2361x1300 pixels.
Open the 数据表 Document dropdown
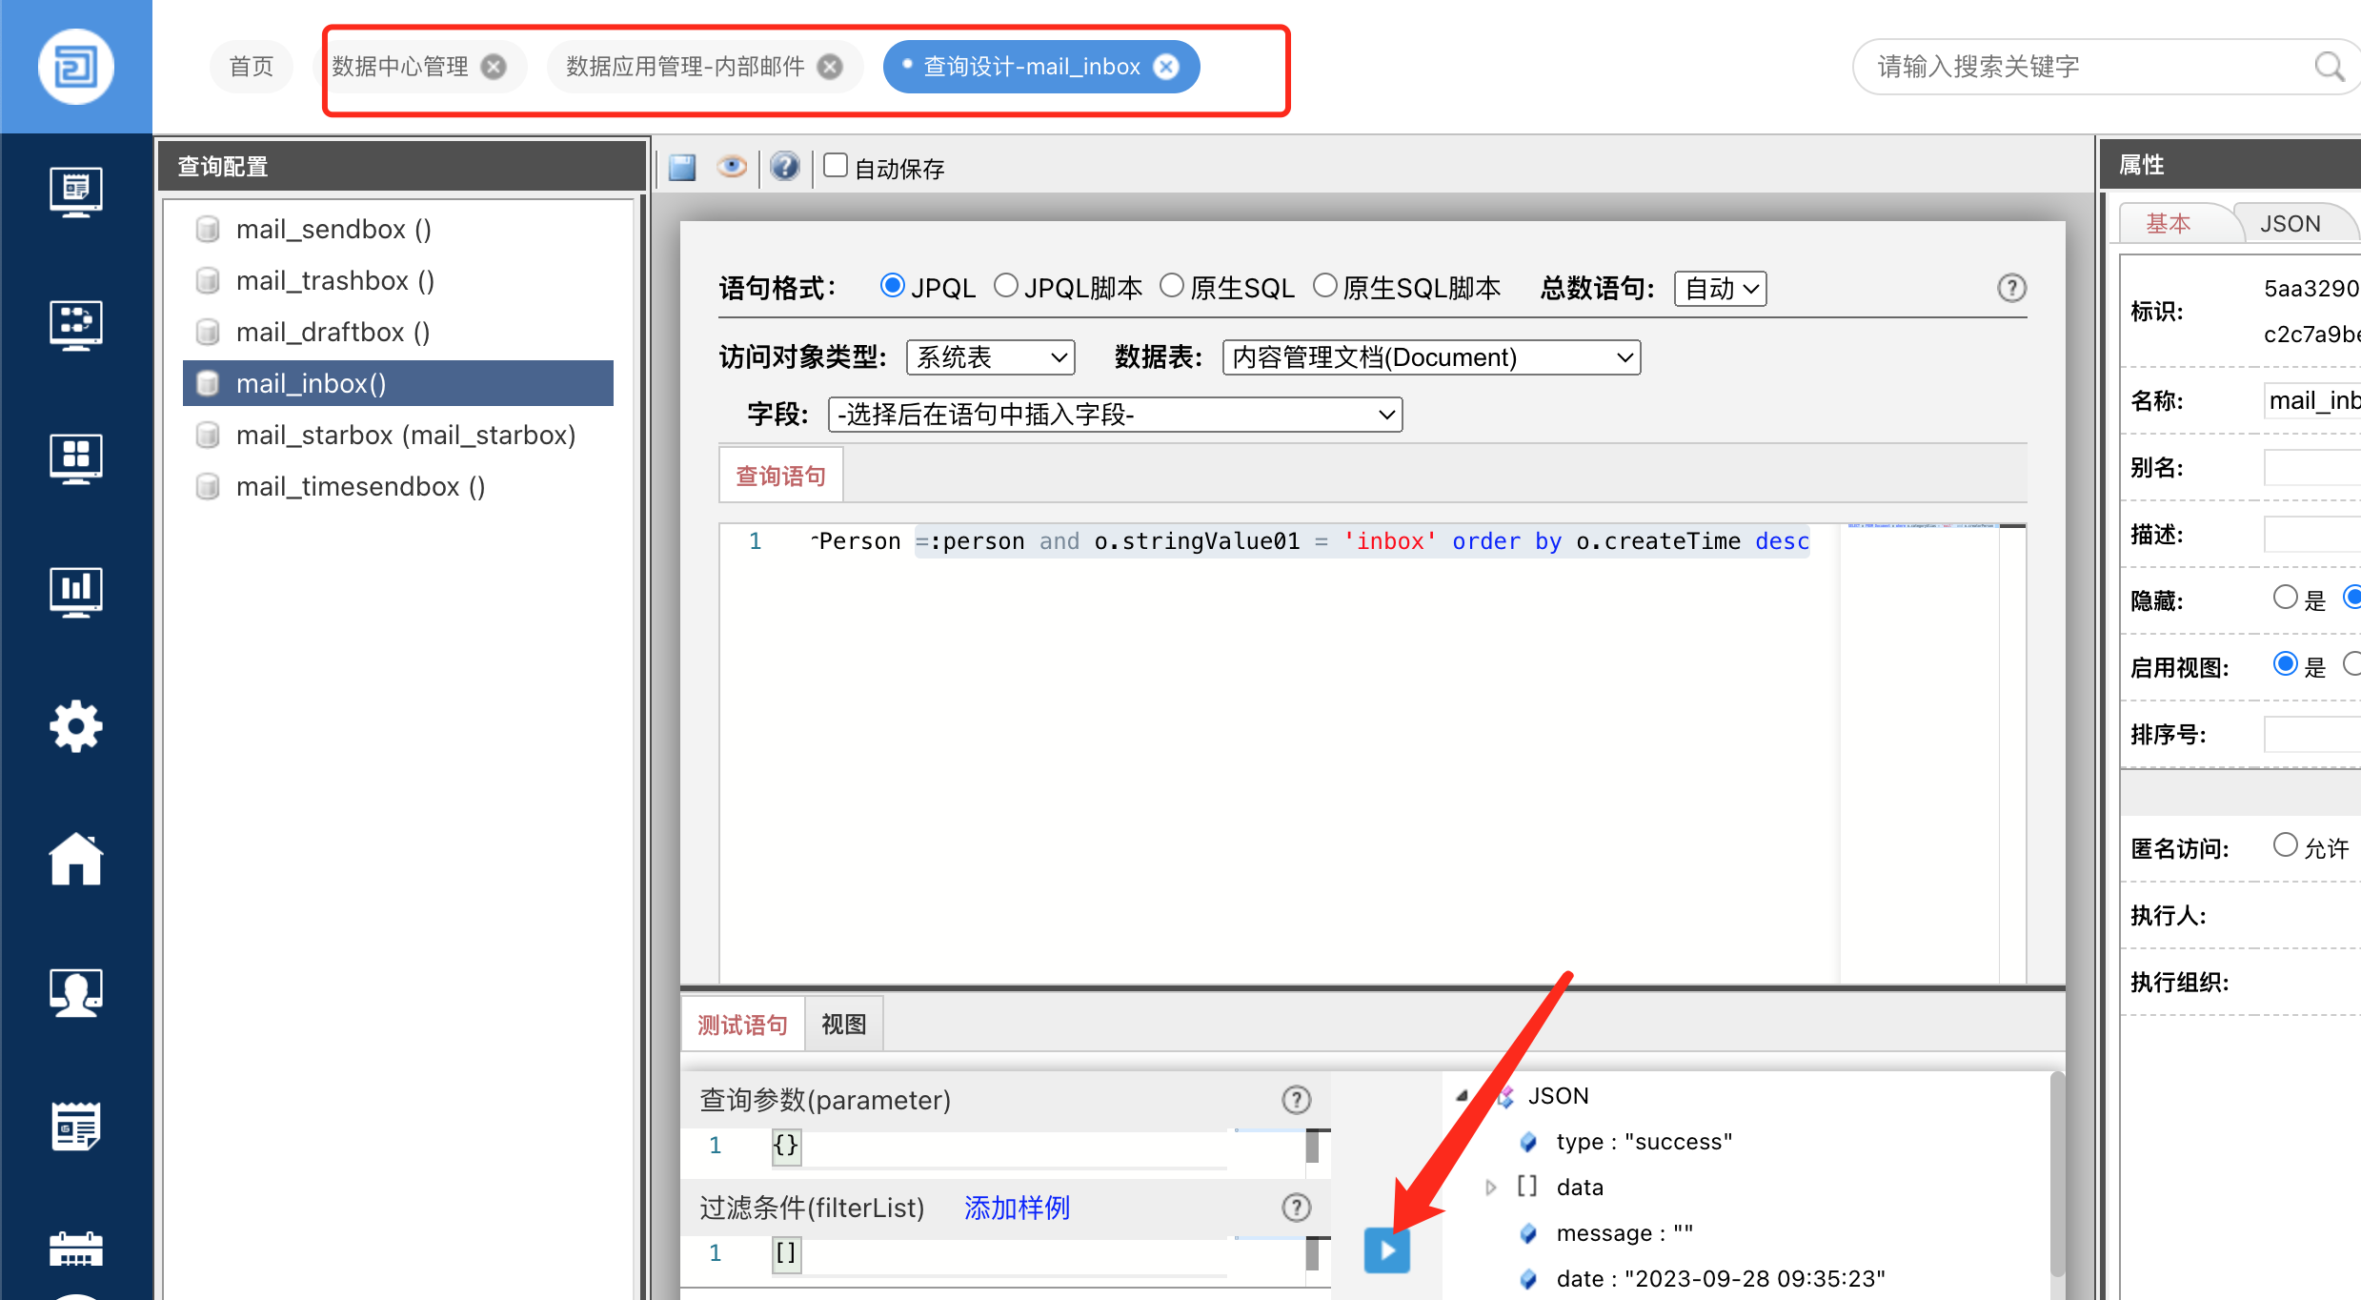pos(1430,357)
